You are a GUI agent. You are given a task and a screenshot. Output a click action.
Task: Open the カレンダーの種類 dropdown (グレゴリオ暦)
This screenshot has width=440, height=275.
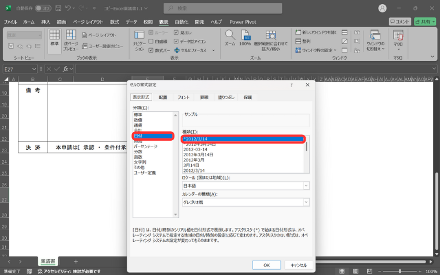pyautogui.click(x=245, y=202)
